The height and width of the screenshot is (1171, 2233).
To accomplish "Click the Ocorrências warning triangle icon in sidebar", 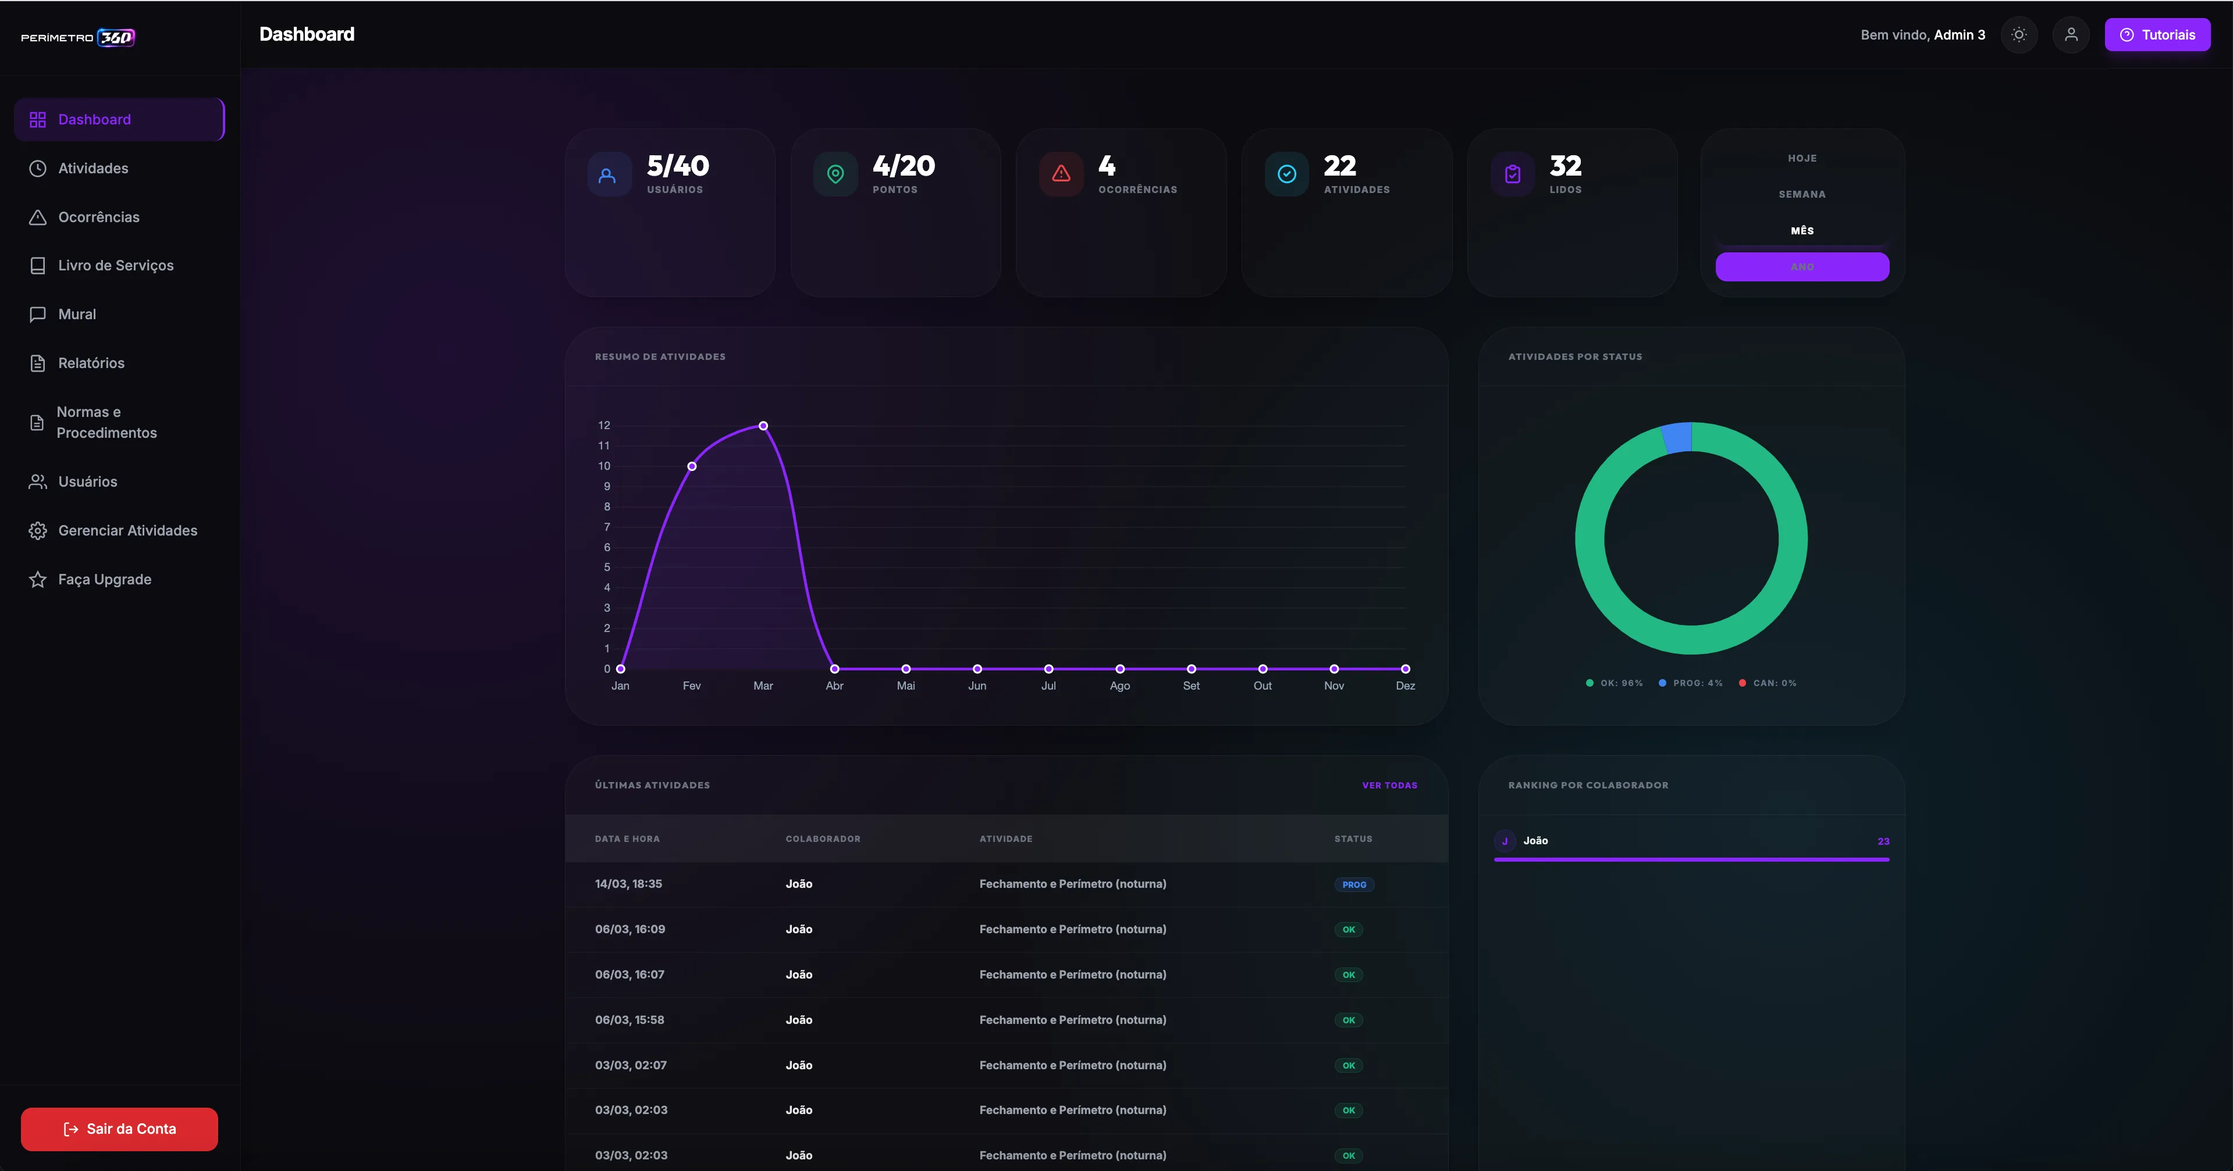I will click(x=37, y=217).
